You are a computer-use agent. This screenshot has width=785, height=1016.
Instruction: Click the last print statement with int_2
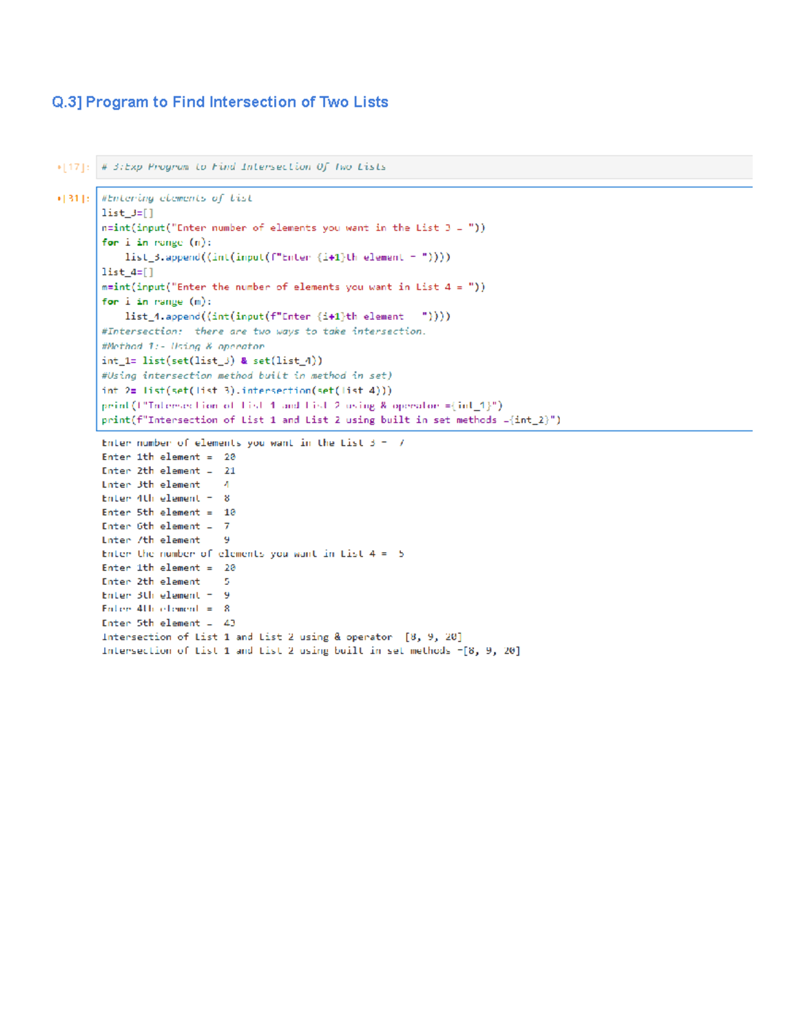pos(331,420)
